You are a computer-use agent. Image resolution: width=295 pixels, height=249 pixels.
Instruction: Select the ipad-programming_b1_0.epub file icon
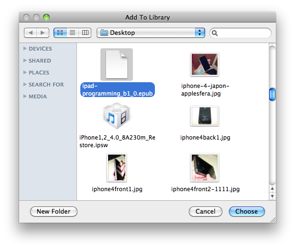click(117, 65)
